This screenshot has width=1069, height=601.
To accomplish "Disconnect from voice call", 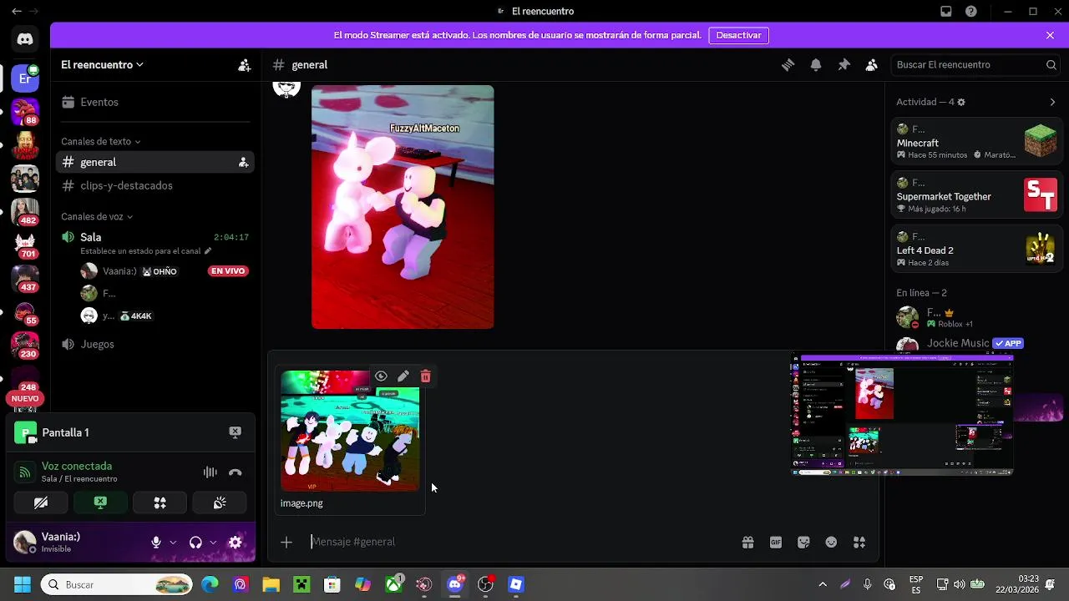I will click(x=236, y=472).
